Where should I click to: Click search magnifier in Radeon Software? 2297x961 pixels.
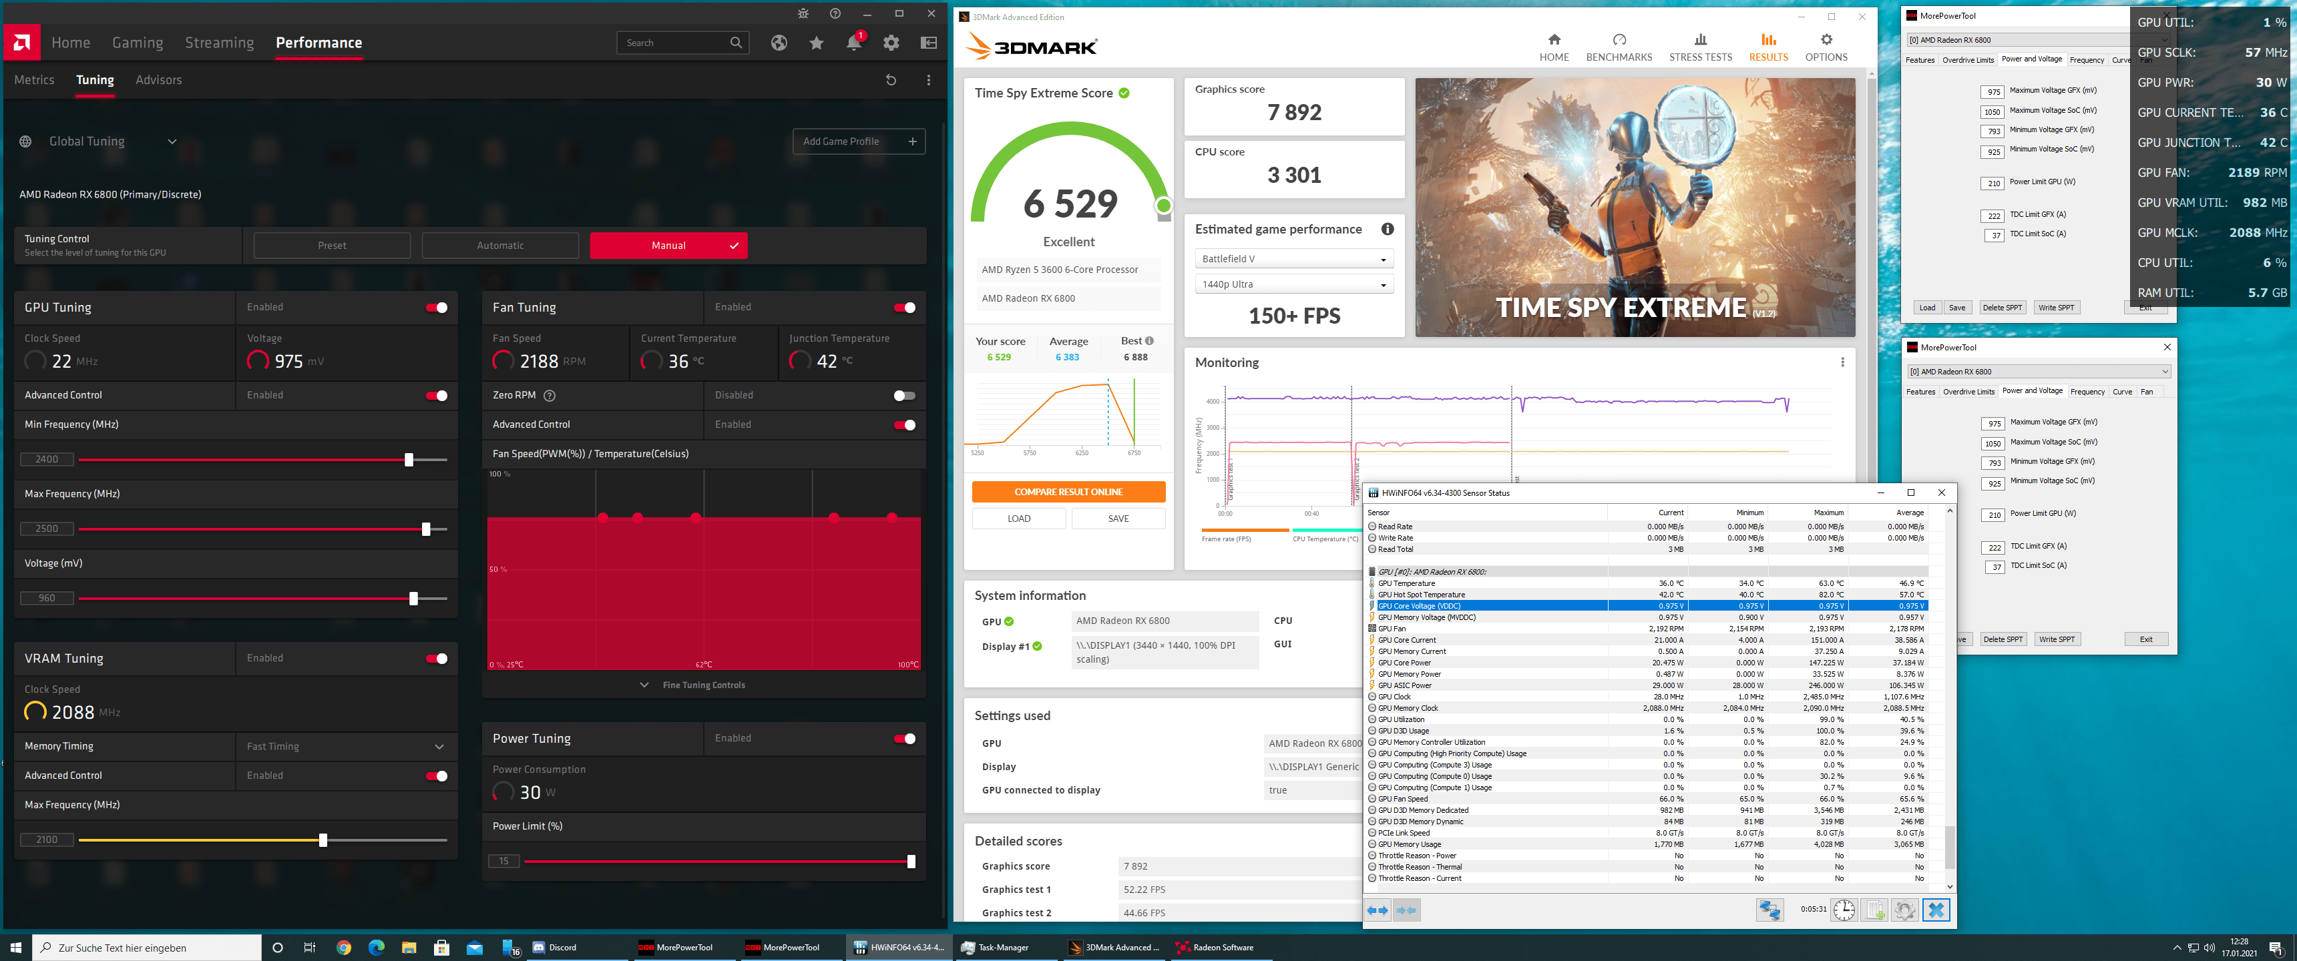coord(736,43)
